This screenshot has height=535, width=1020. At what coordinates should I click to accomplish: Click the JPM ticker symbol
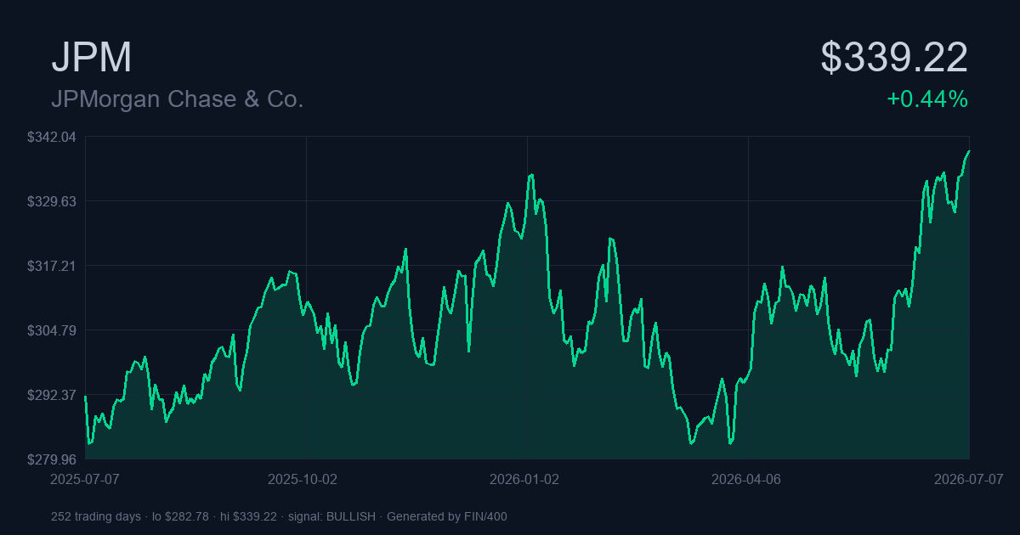pyautogui.click(x=92, y=58)
